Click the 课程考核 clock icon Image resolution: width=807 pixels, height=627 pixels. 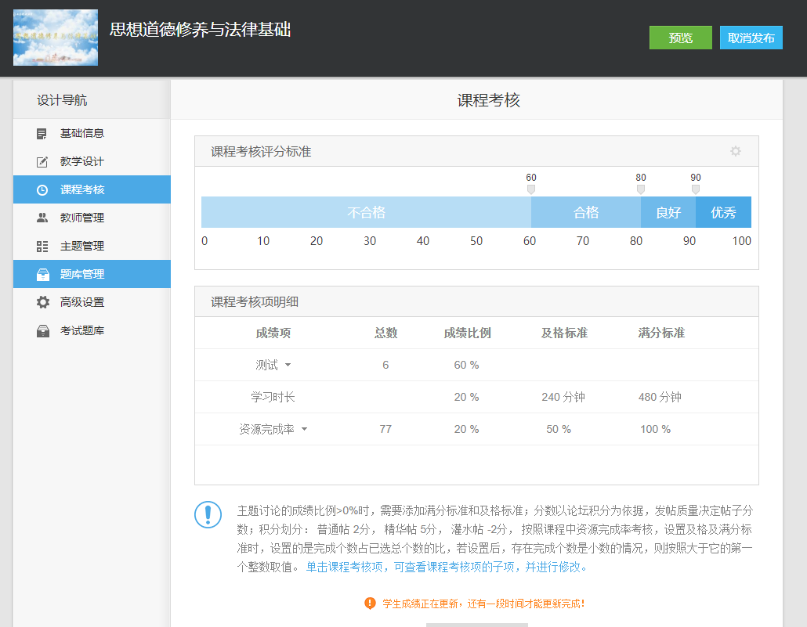point(42,190)
